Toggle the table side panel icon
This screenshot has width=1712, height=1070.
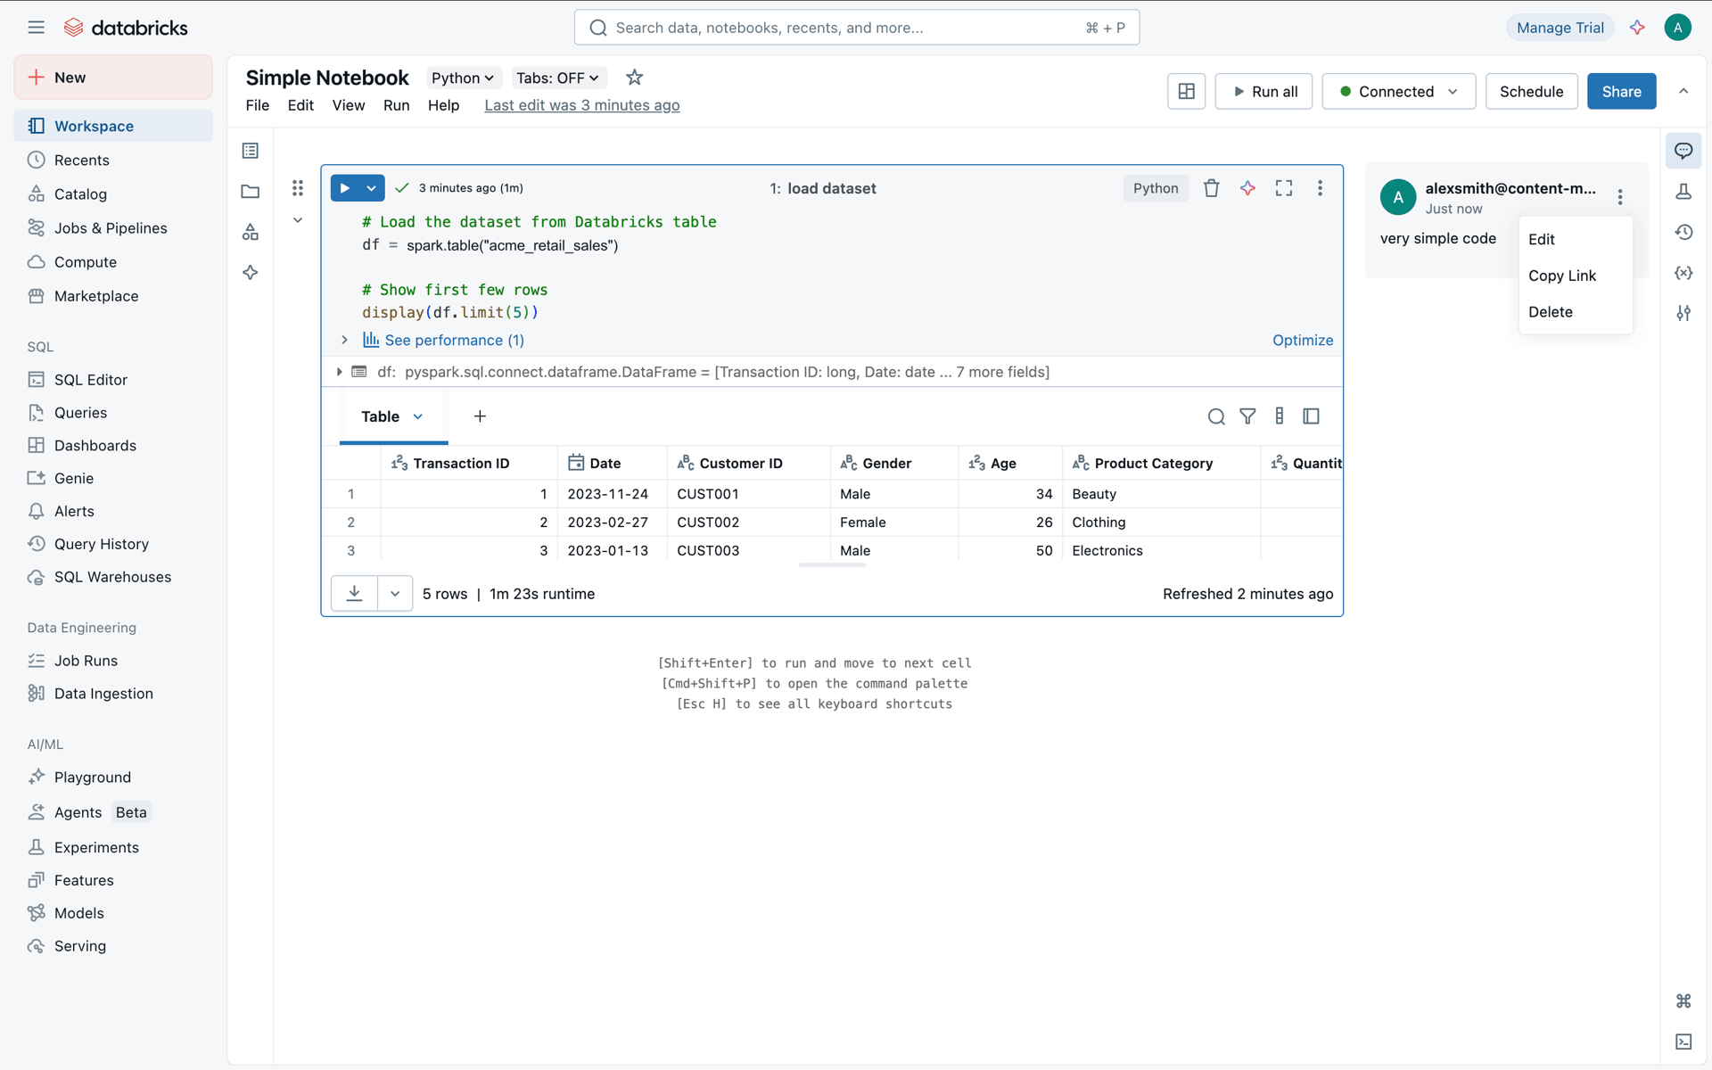[1311, 416]
